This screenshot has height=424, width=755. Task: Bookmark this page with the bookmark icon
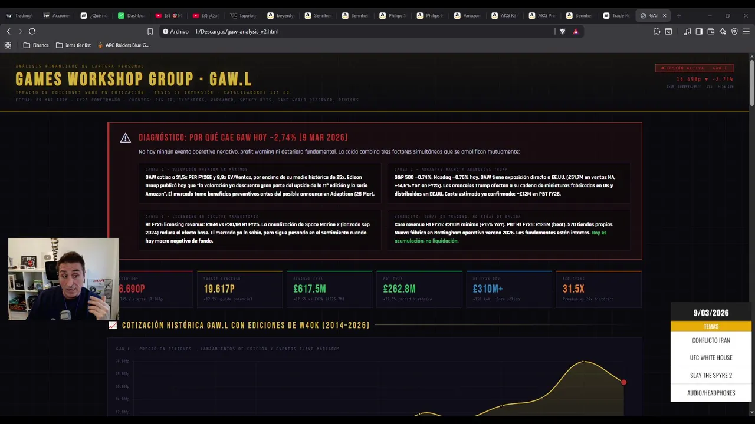pos(150,31)
